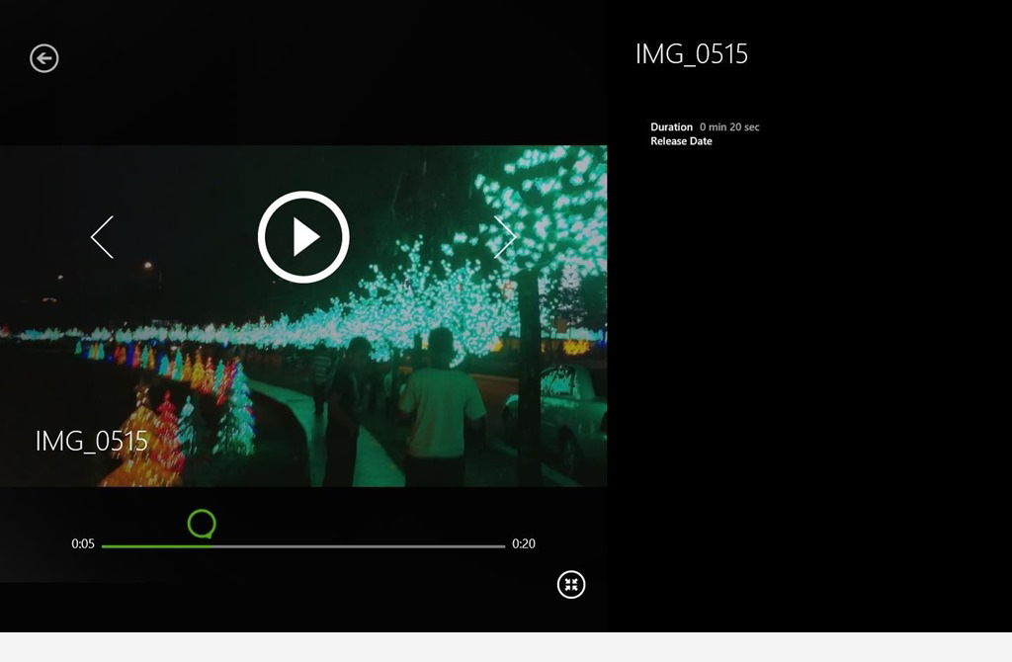Go to previous video with left chevron
The image size is (1012, 662).
coord(103,237)
